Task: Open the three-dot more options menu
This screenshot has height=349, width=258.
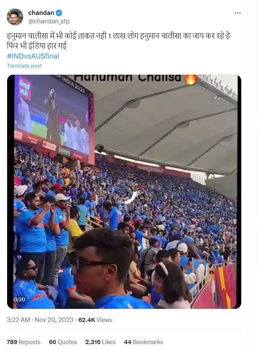Action: [x=237, y=13]
